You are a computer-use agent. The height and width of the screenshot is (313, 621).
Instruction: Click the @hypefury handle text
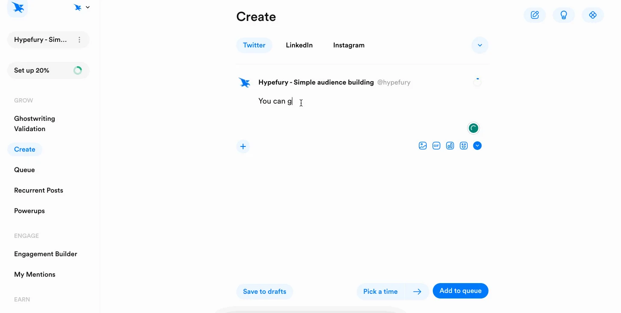coord(394,82)
